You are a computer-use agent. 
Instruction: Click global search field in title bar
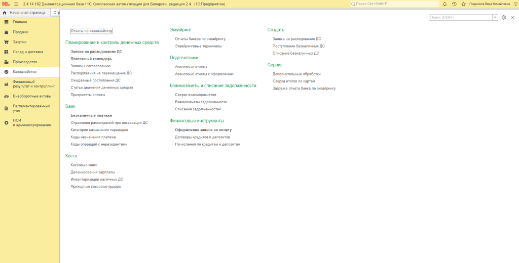click(x=395, y=4)
